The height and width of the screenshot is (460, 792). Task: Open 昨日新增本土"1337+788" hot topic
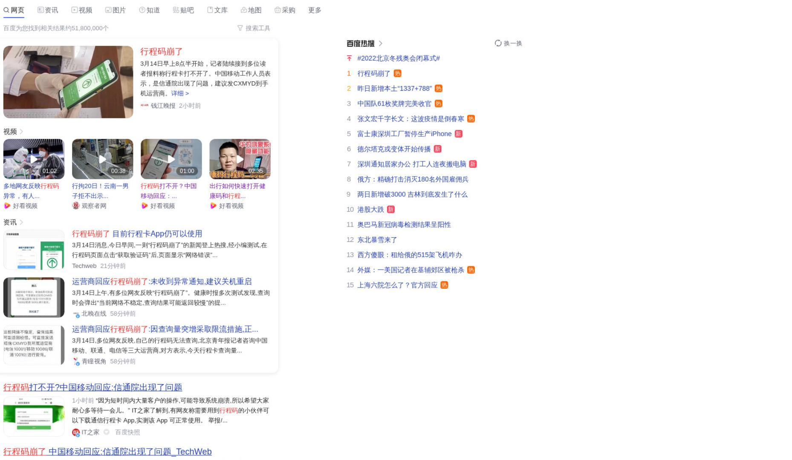[x=394, y=89]
